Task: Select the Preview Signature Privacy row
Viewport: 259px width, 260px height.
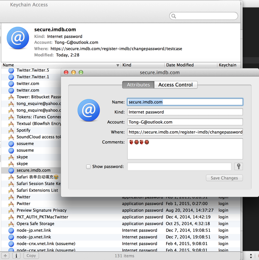Action: (121, 210)
